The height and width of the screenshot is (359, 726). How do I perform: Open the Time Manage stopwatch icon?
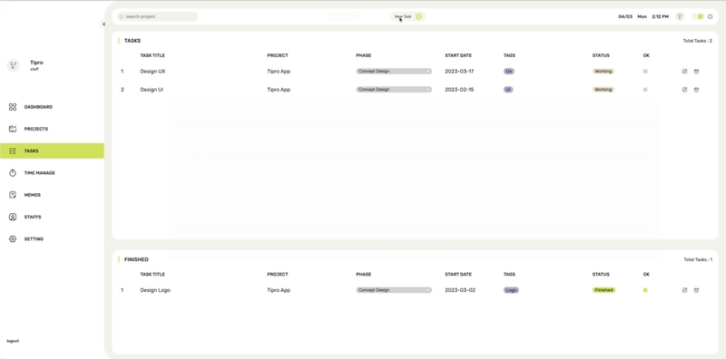(13, 173)
